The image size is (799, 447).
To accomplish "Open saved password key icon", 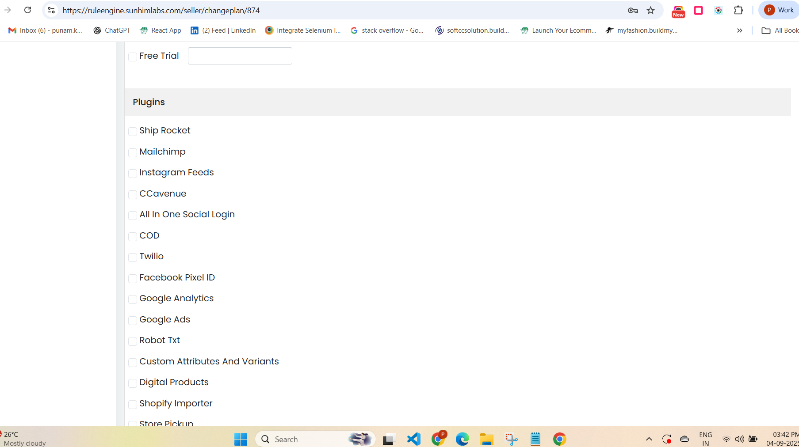I will 633,10.
